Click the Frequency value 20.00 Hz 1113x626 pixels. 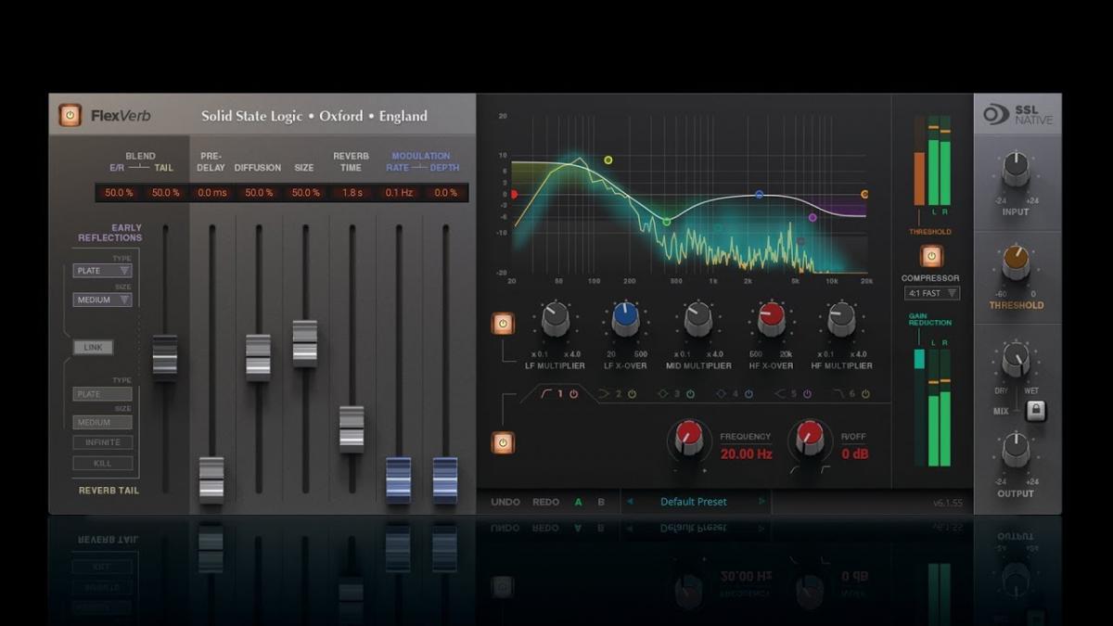tap(747, 454)
